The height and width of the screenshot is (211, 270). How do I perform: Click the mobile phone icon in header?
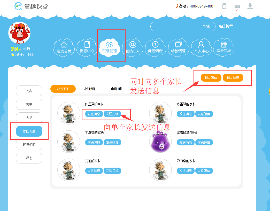(224, 6)
